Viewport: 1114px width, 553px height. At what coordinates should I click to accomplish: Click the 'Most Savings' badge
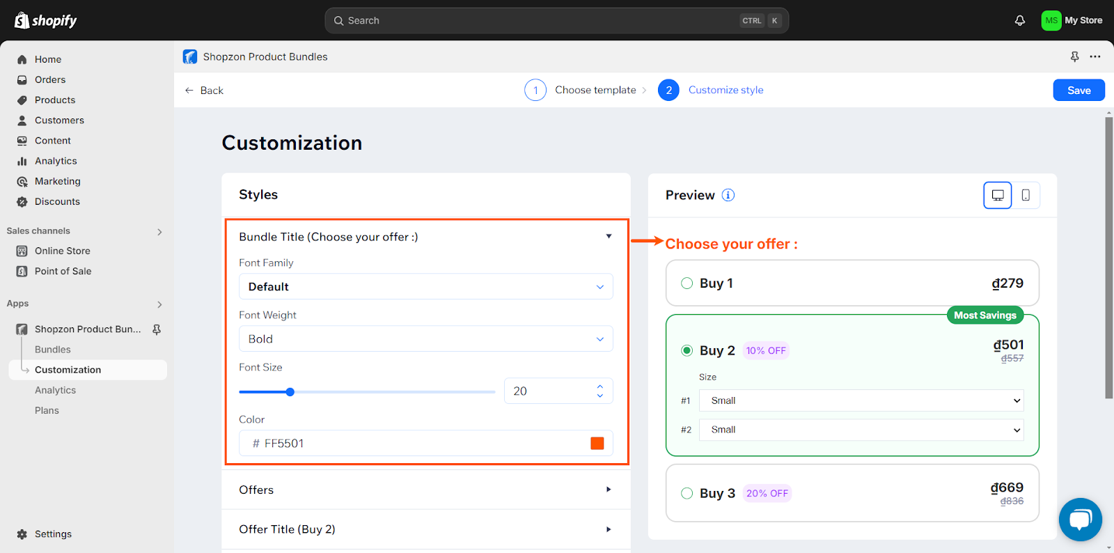point(985,316)
